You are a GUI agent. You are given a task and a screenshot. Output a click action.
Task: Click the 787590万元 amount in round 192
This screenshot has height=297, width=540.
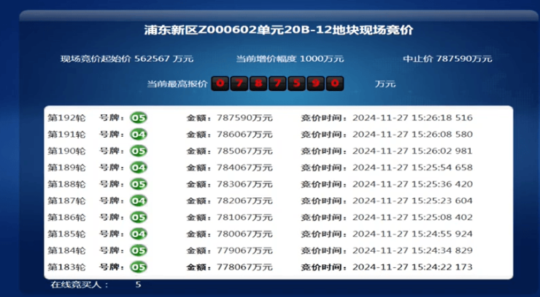[x=244, y=117]
